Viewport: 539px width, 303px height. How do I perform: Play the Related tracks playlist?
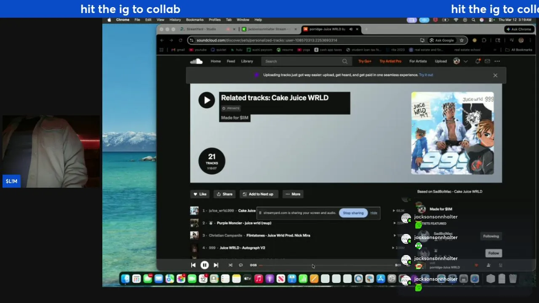pyautogui.click(x=207, y=100)
